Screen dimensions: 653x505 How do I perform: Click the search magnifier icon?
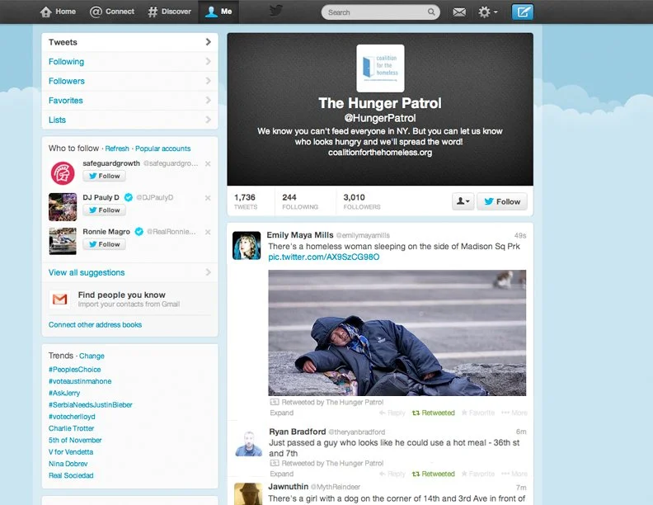(431, 12)
